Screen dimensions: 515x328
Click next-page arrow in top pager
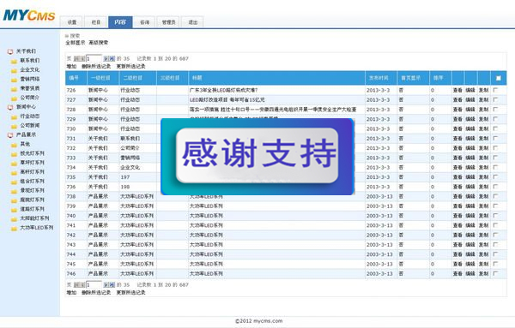point(106,58)
